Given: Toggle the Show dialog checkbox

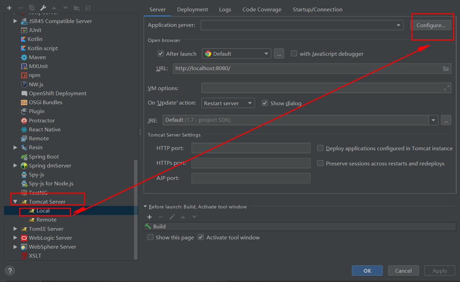Looking at the screenshot, I should [265, 103].
